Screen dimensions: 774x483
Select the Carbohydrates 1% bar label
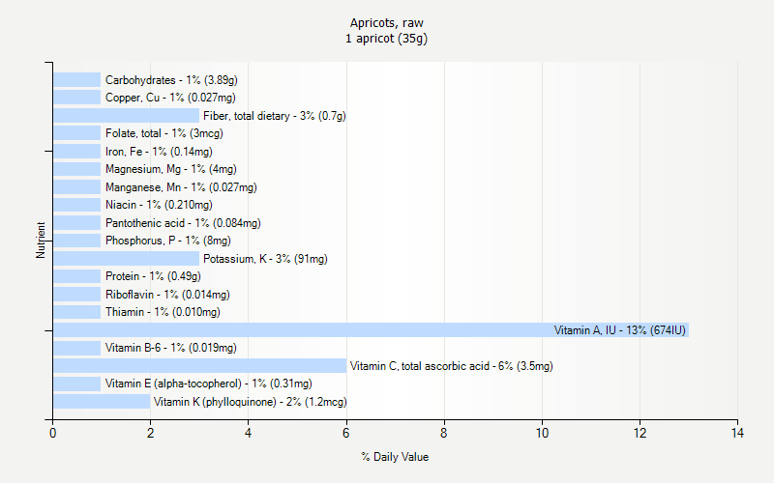171,80
